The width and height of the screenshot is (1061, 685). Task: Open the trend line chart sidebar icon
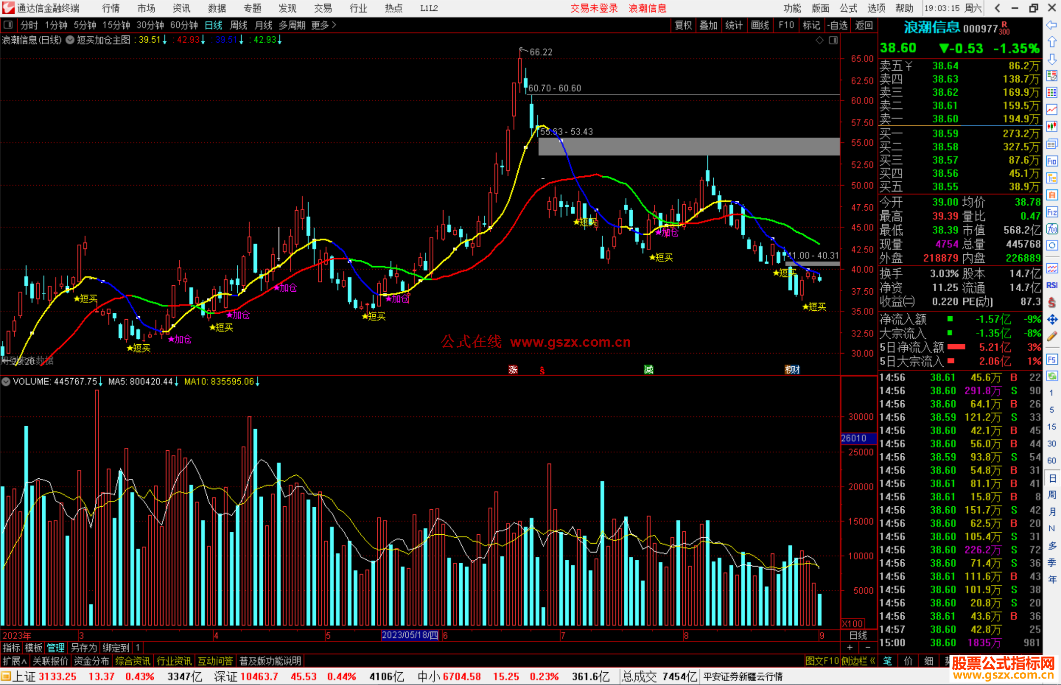coord(1052,110)
